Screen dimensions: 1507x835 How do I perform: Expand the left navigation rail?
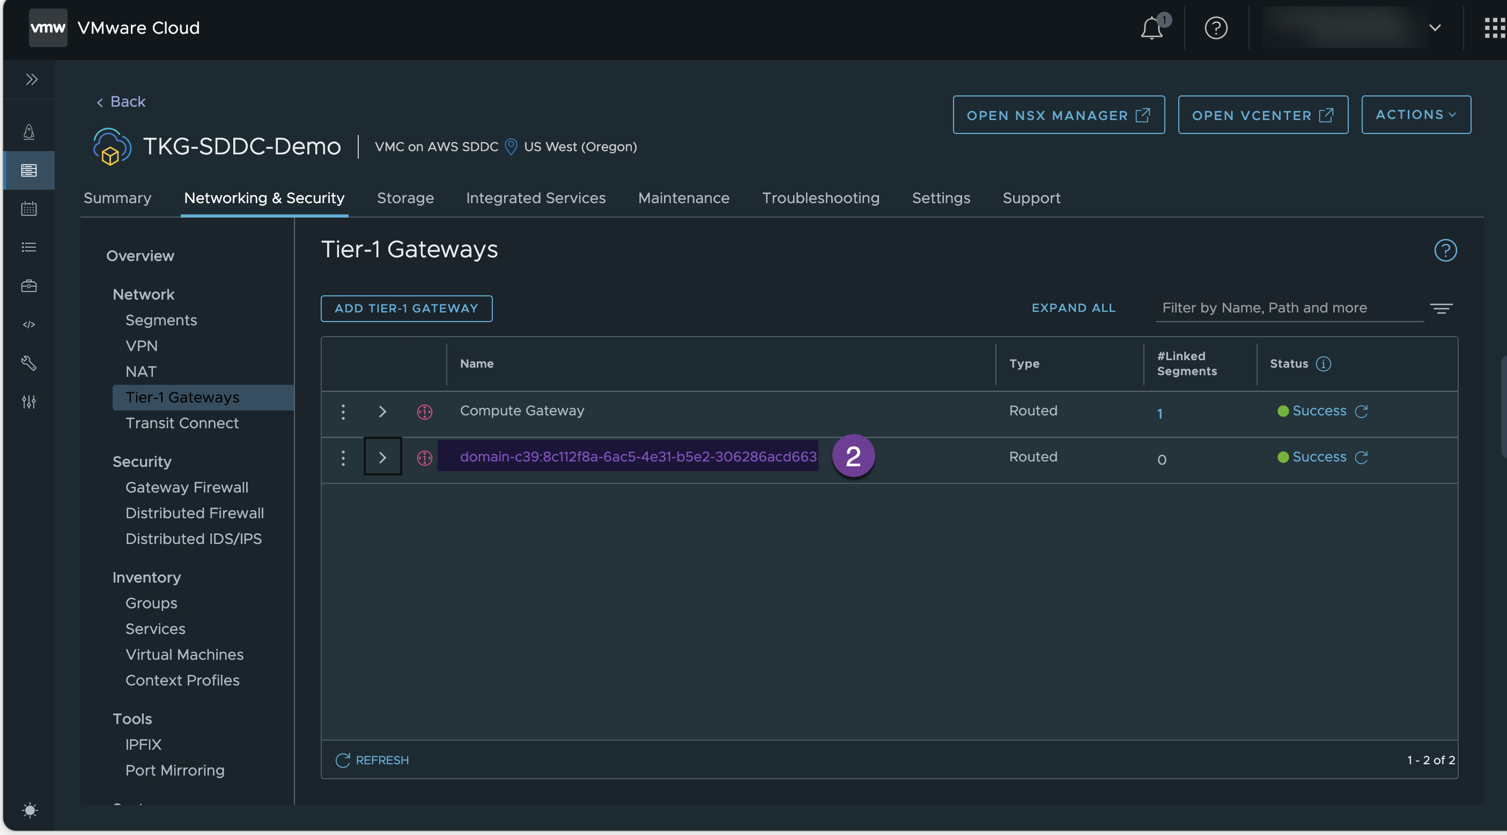[32, 79]
